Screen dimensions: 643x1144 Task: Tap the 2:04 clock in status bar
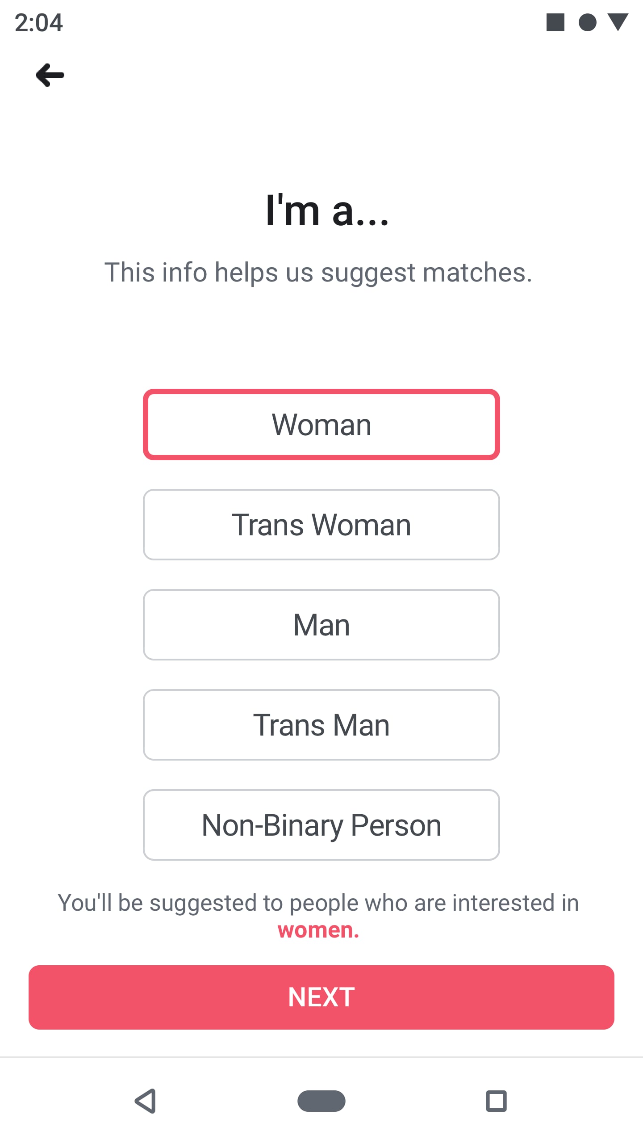click(x=39, y=23)
